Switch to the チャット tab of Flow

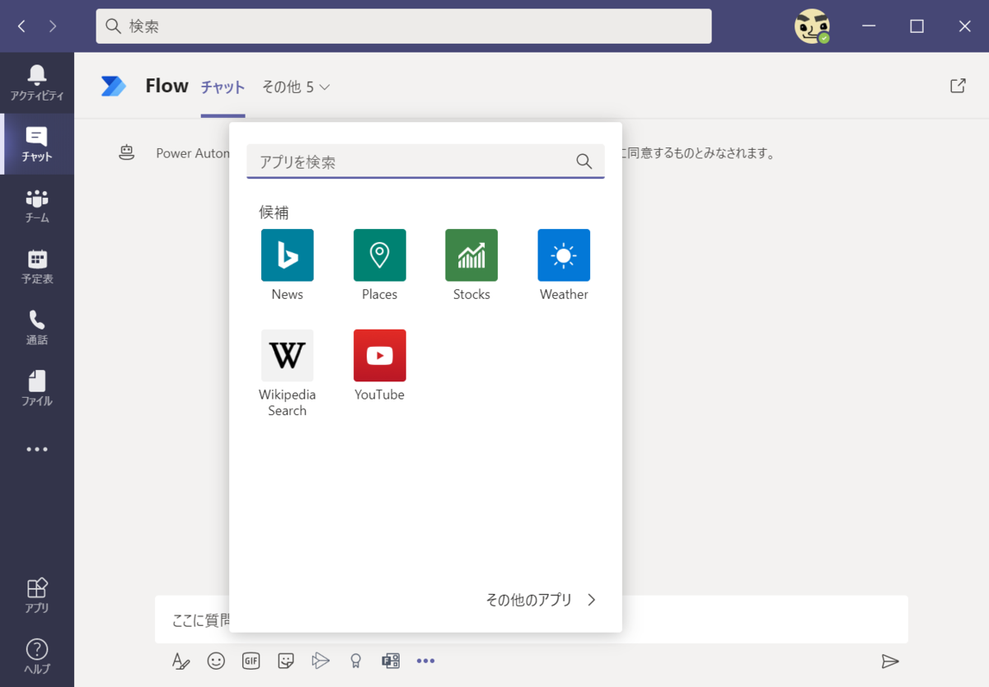223,87
